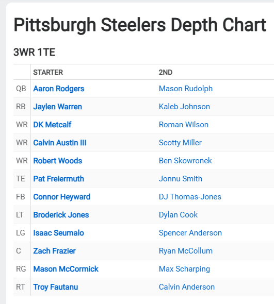The width and height of the screenshot is (274, 304).
Task: Select Ben Skowronek link
Action: 185,161
